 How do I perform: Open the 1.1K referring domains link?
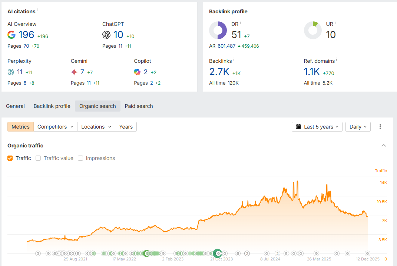tap(312, 72)
